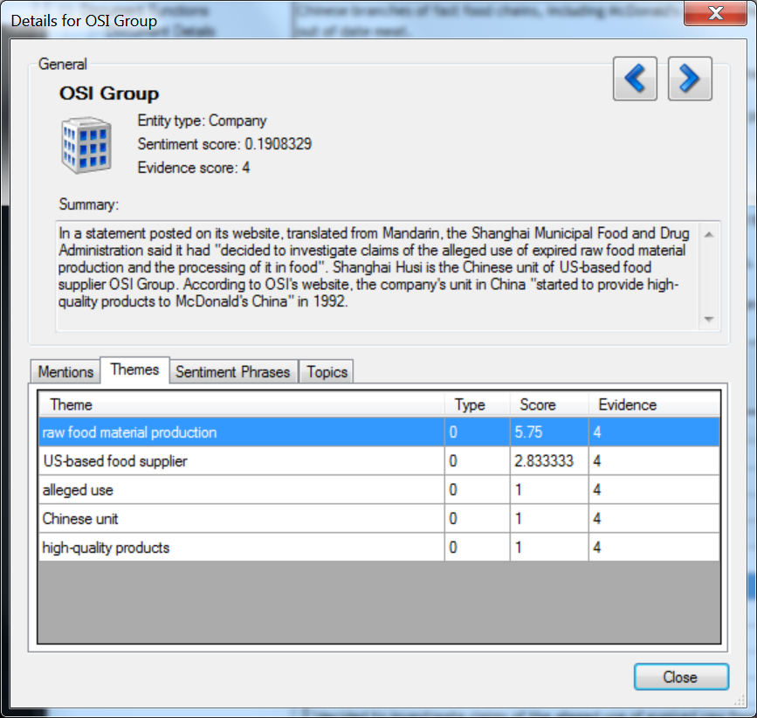The width and height of the screenshot is (757, 718).
Task: Click the score value 5.75
Action: 528,432
